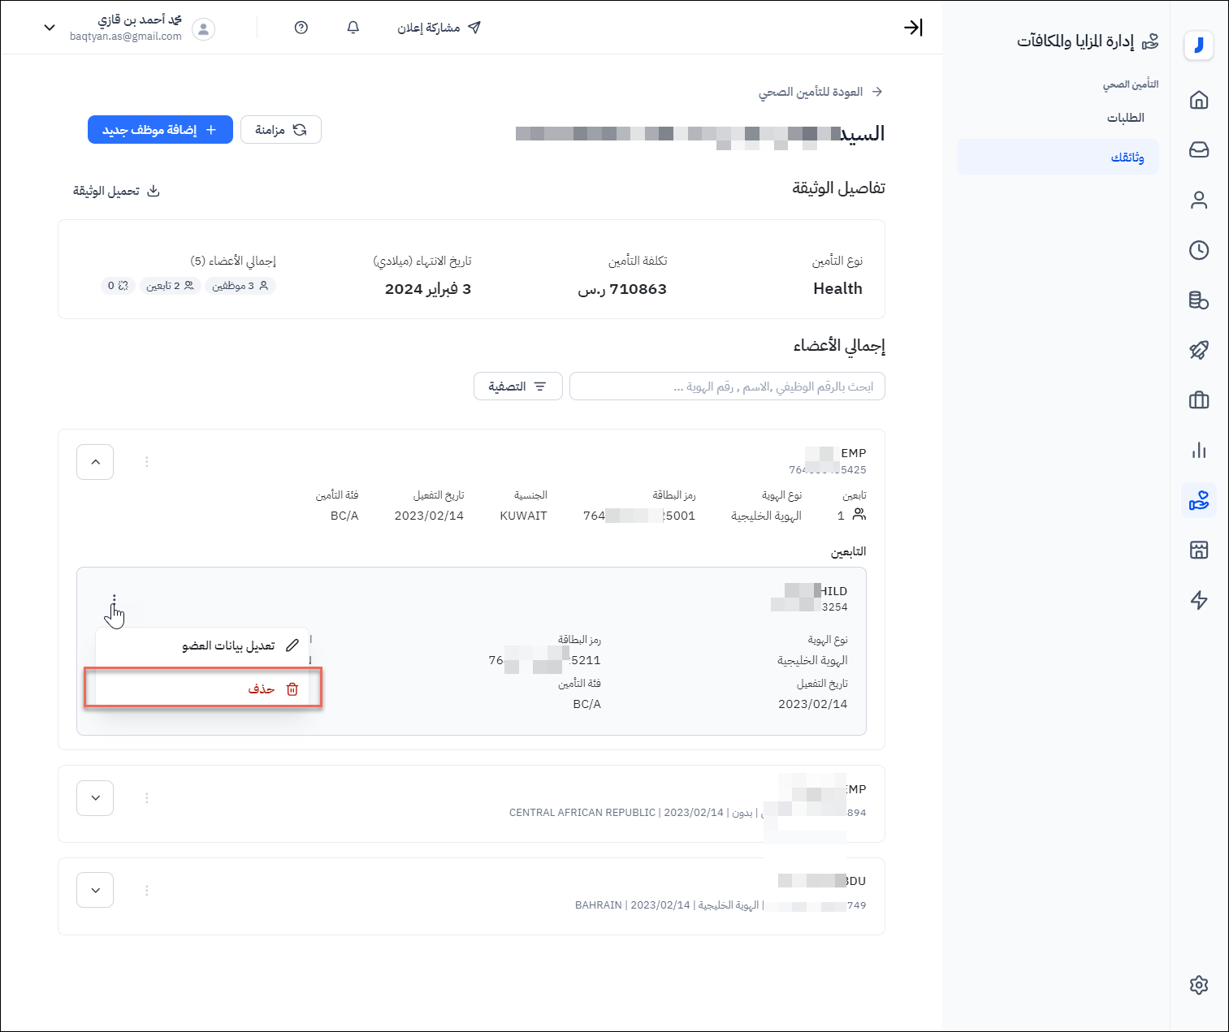Open the inbox tray icon in sidebar
1229x1032 pixels.
(x=1198, y=150)
